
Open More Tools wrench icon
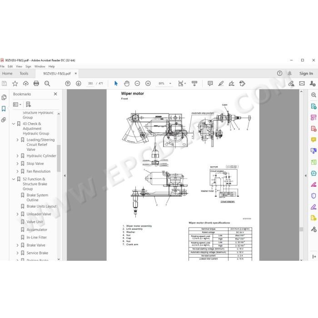click(x=313, y=229)
